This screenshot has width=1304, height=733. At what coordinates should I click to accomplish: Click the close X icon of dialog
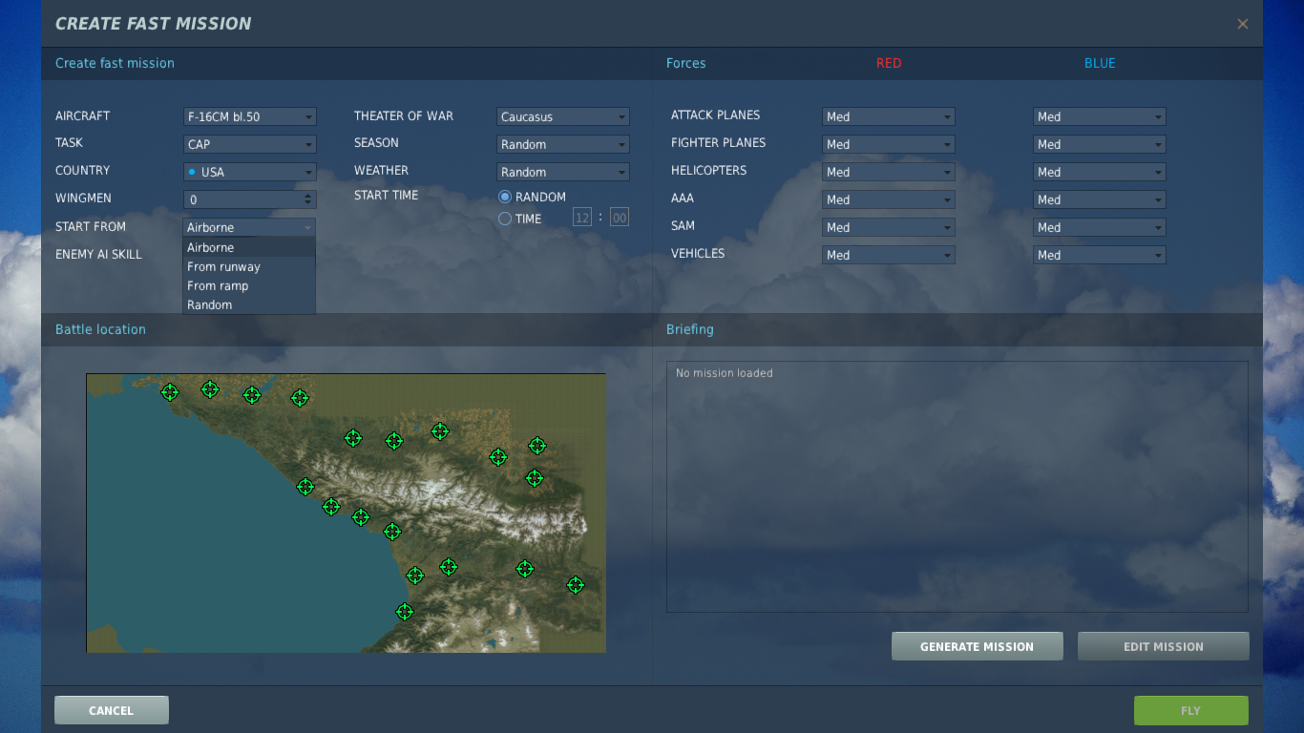1243,24
